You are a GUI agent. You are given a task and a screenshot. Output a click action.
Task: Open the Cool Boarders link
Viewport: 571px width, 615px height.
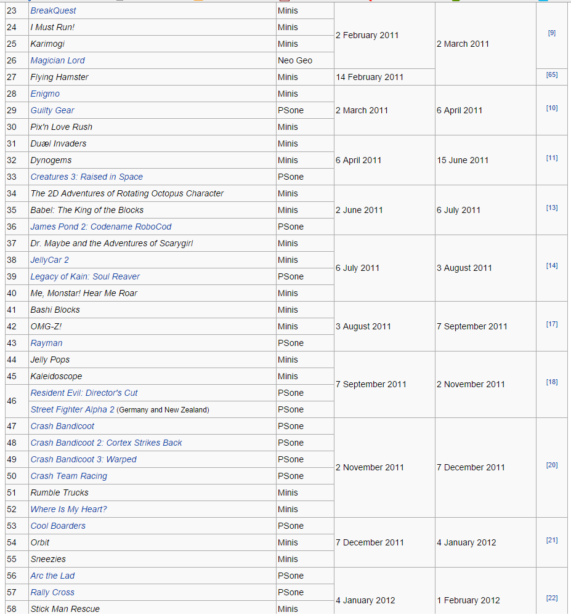[58, 526]
